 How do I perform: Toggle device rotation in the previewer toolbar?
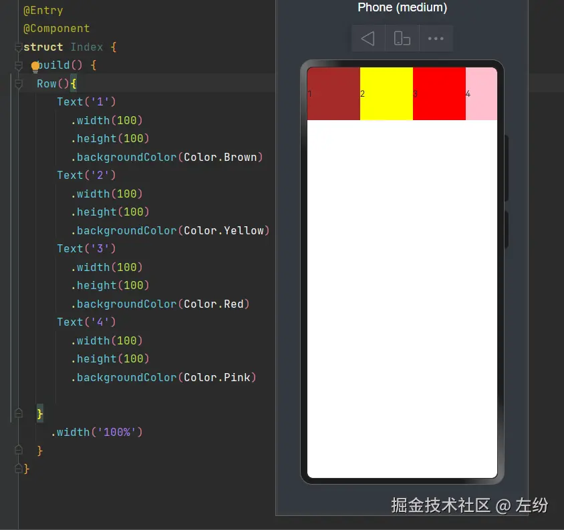coord(402,39)
